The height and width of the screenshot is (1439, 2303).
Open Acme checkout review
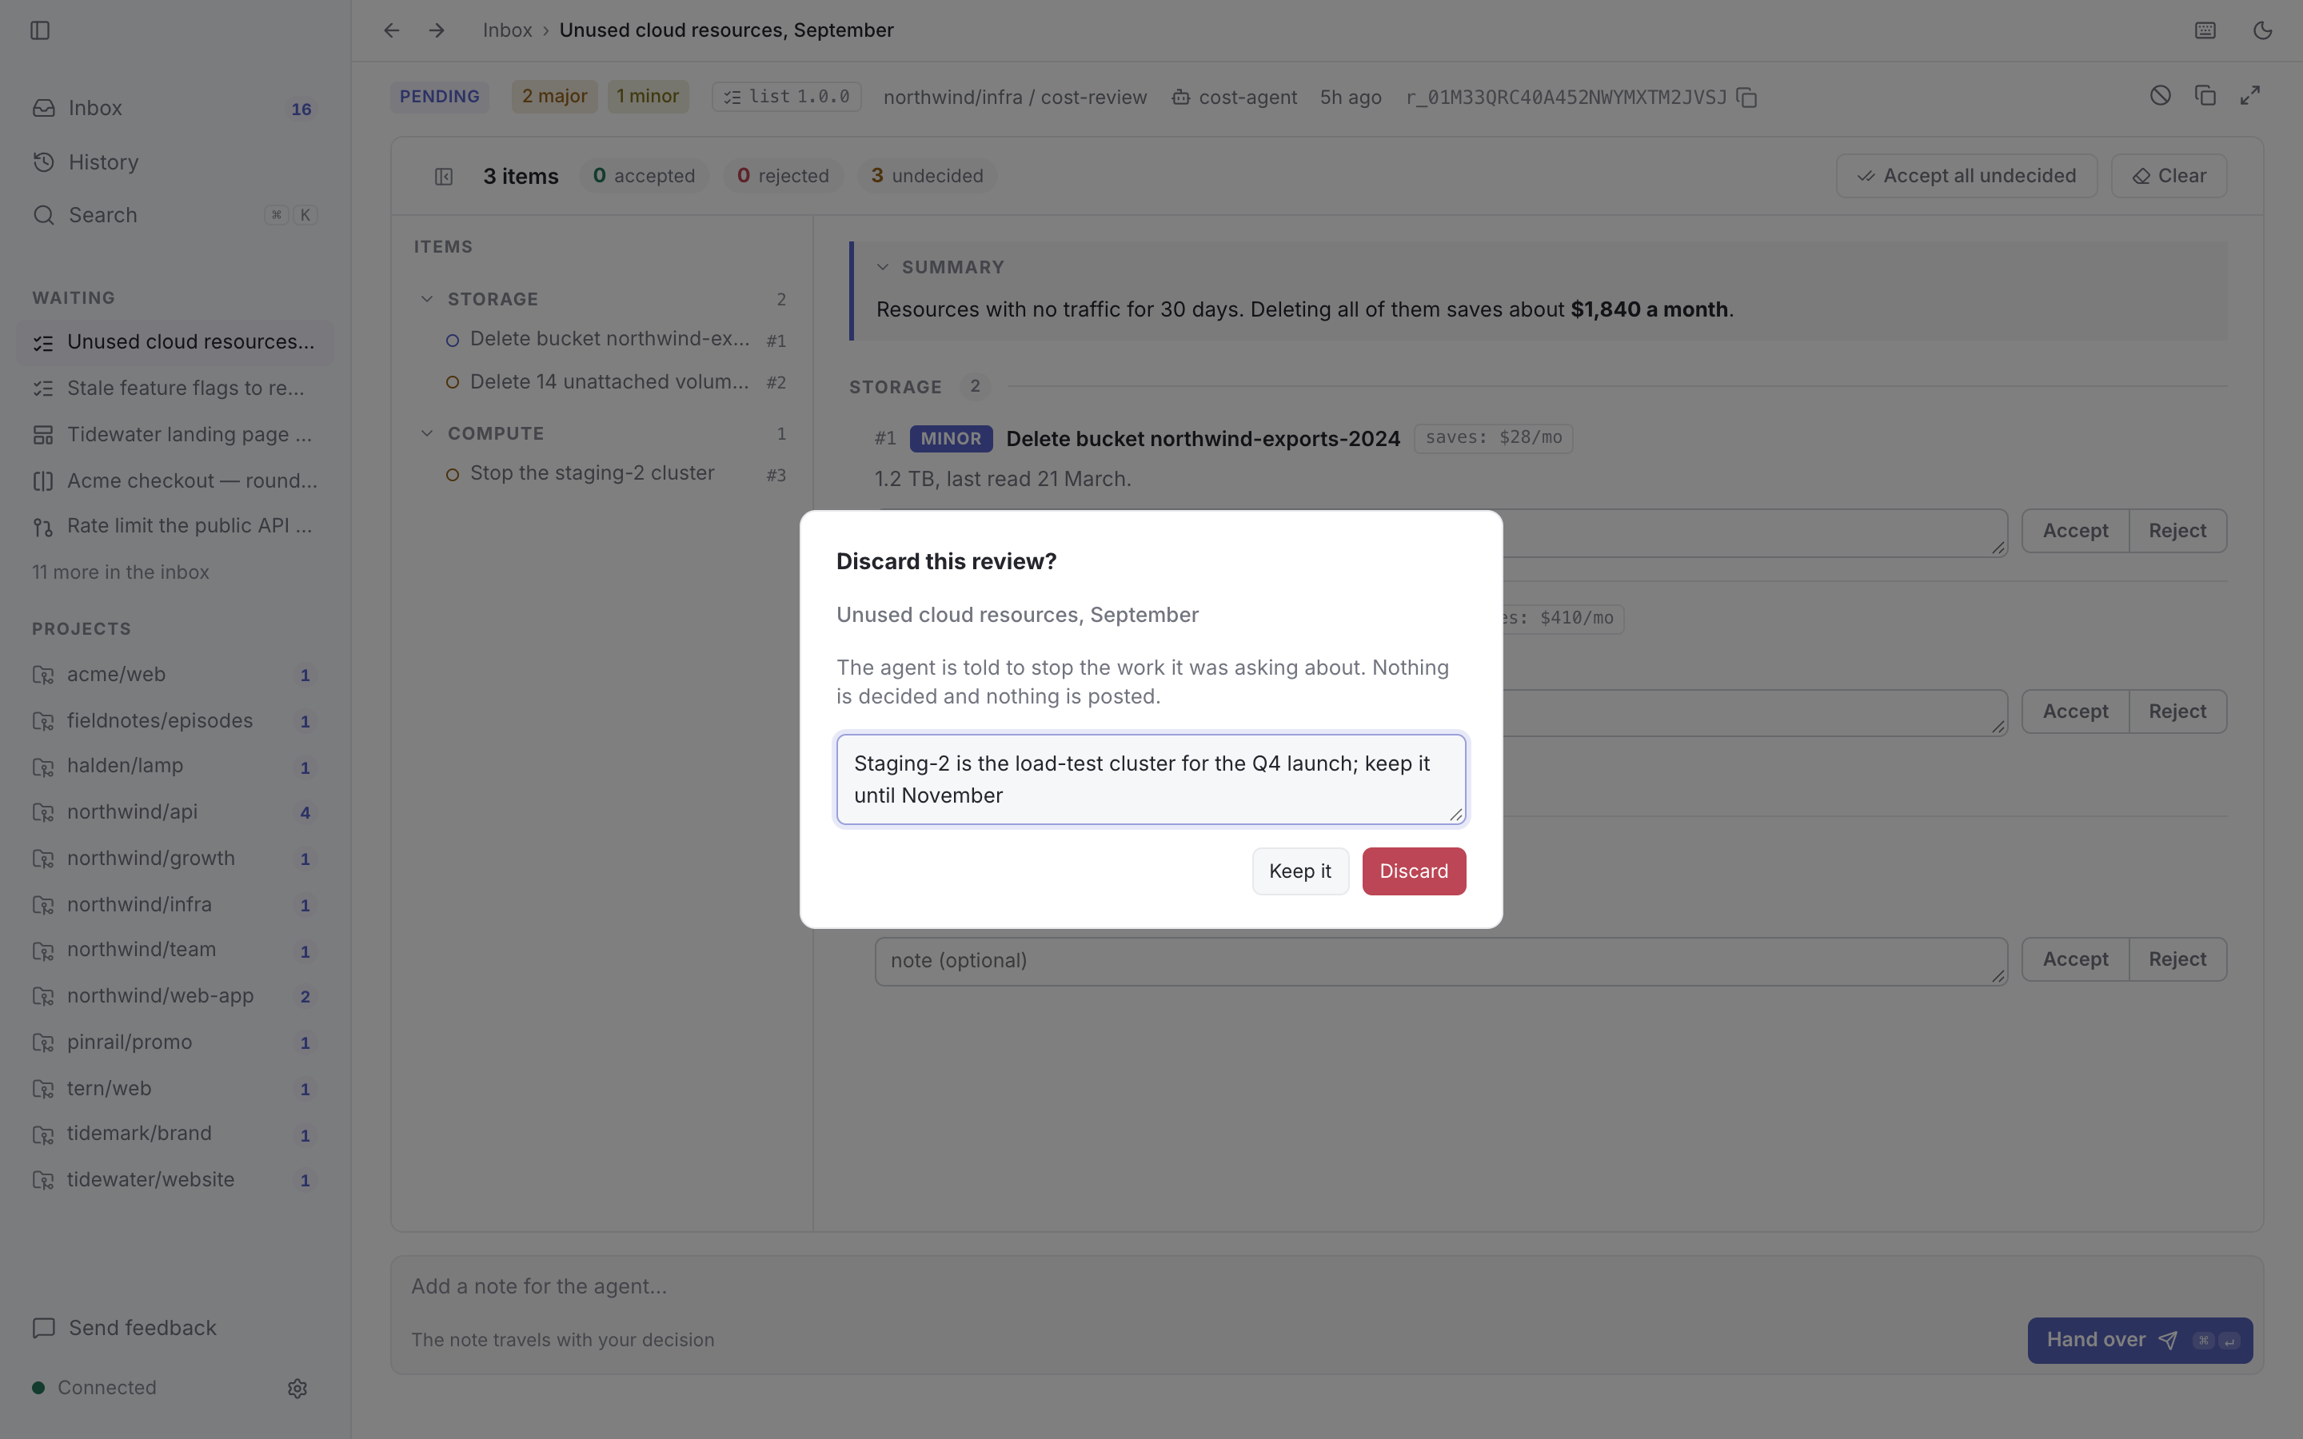click(x=175, y=480)
